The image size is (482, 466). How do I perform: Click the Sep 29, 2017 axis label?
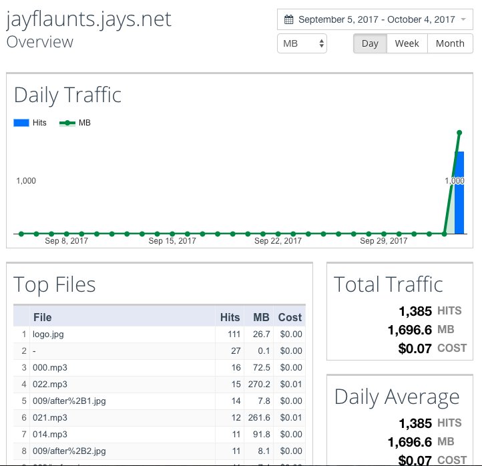pos(384,241)
